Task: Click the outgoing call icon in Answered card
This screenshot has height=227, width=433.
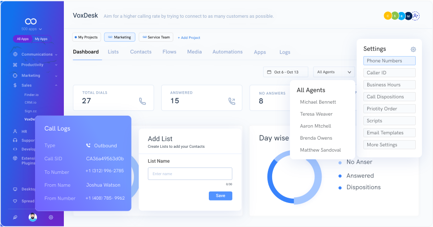Action: (x=232, y=101)
